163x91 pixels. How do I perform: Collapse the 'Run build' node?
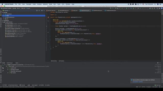pyautogui.click(x=6, y=66)
